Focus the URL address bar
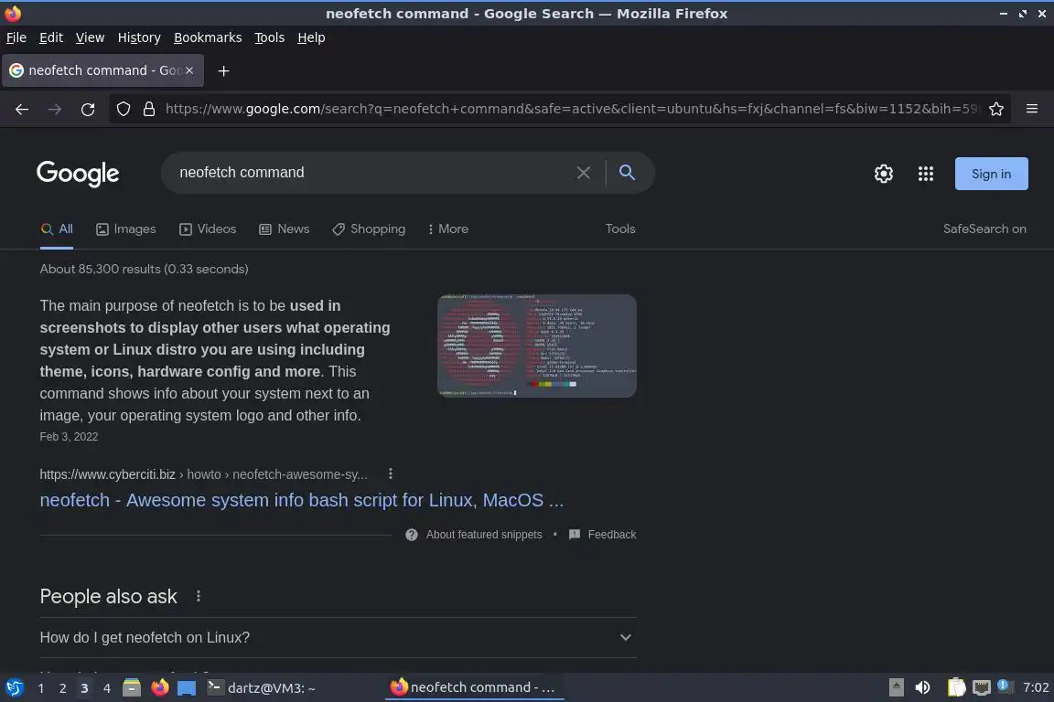 pos(571,109)
